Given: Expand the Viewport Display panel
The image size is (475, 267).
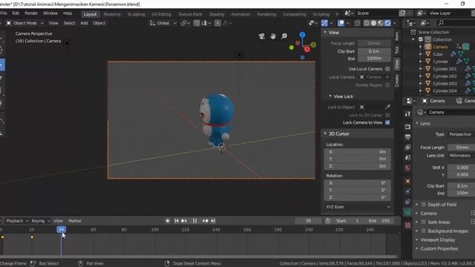Looking at the screenshot, I should (438, 240).
